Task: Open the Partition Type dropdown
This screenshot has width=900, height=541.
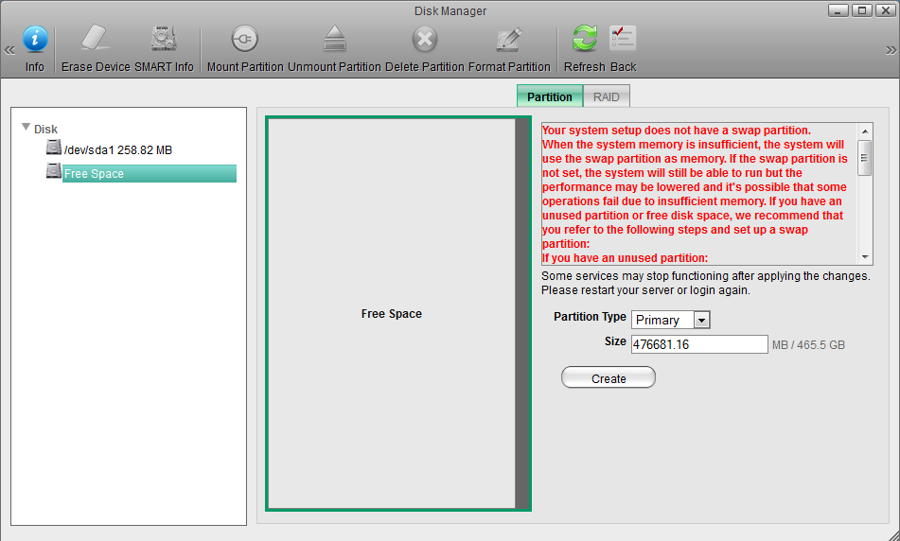Action: 701,320
